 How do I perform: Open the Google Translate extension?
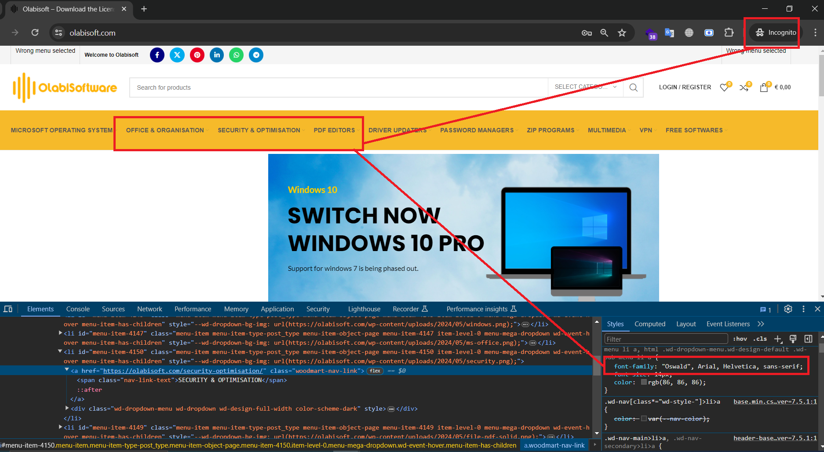[669, 33]
